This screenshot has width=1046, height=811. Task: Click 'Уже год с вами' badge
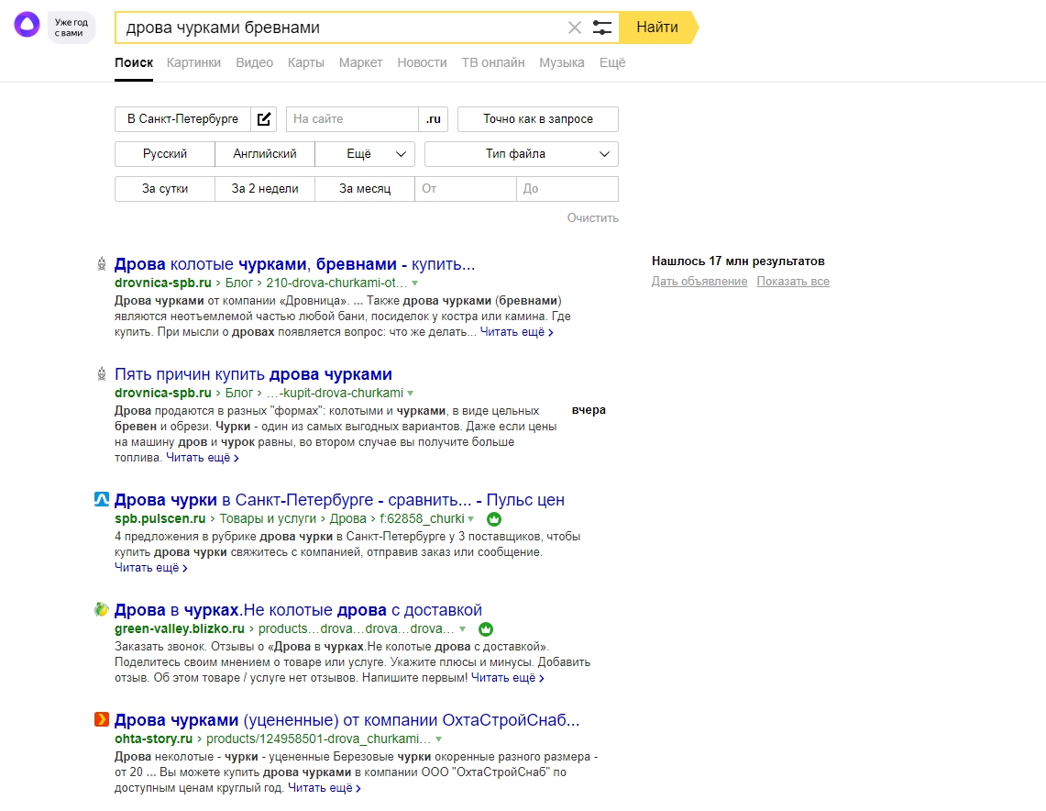point(72,28)
